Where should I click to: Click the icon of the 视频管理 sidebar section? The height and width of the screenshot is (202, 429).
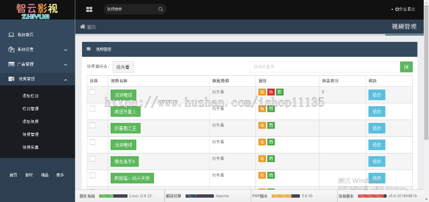tap(11, 79)
